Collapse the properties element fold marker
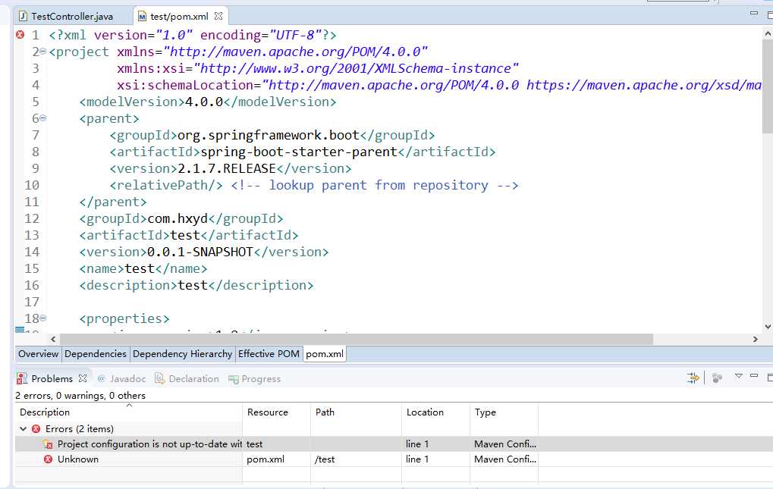The height and width of the screenshot is (489, 773). click(x=43, y=318)
